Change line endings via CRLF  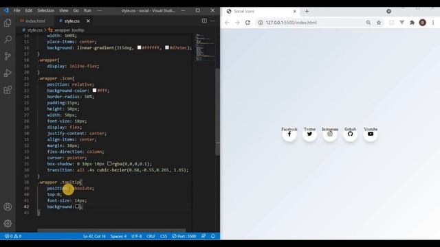pyautogui.click(x=151, y=236)
